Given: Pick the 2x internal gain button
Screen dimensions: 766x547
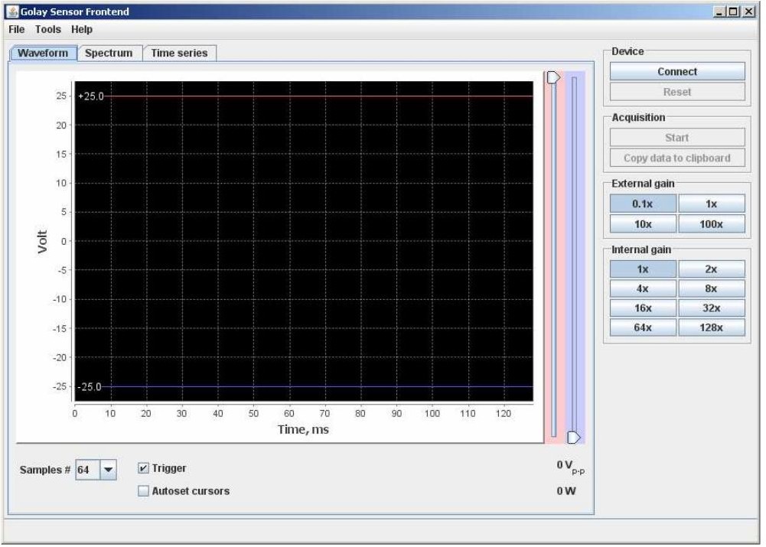Looking at the screenshot, I should pos(711,269).
